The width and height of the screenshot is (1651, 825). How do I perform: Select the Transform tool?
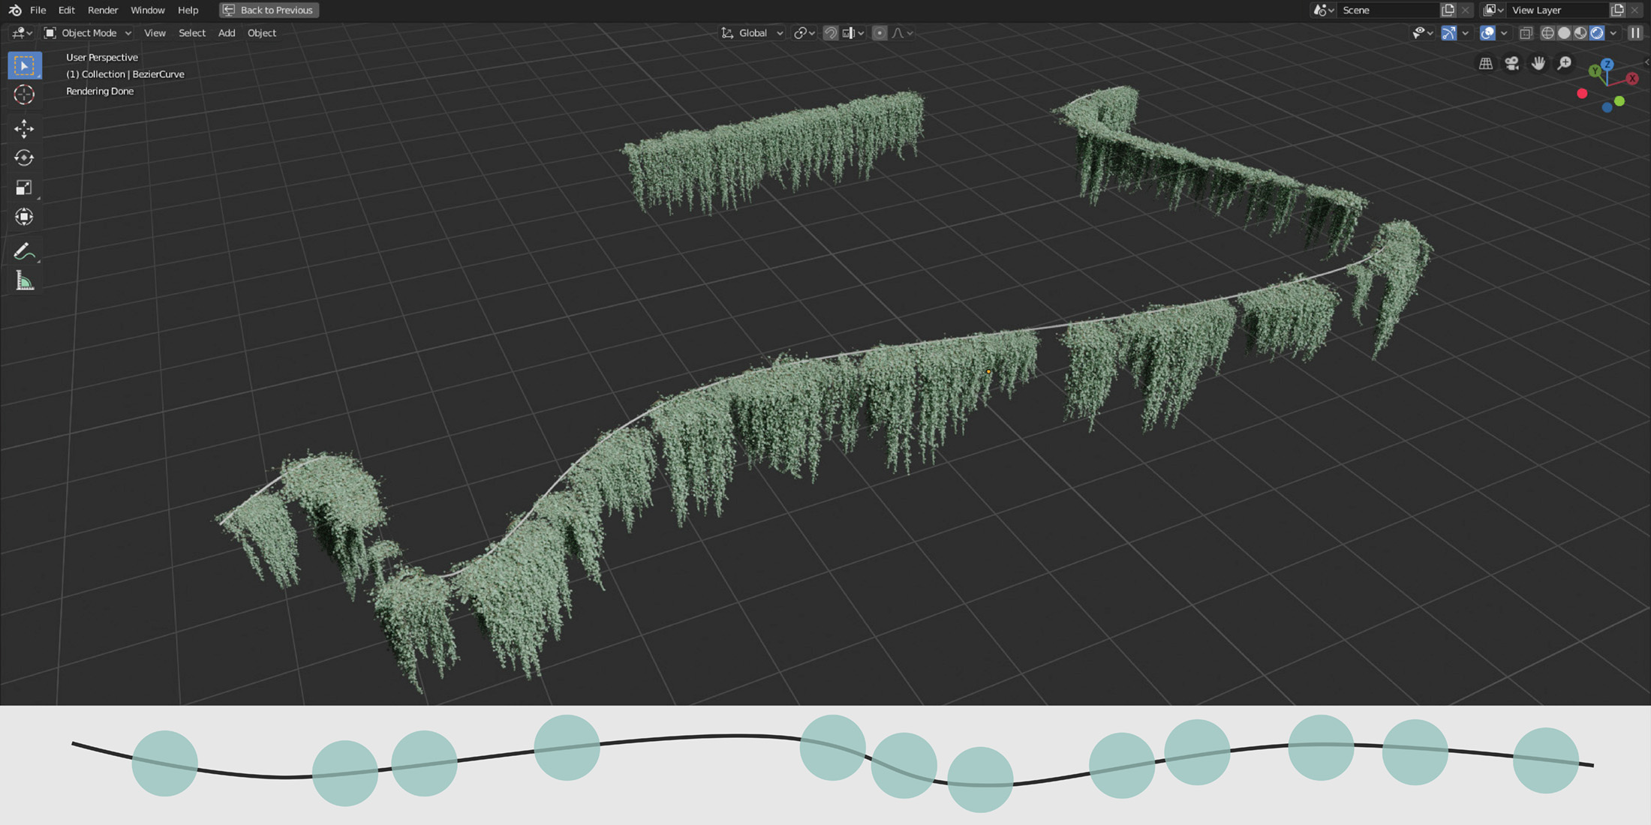pos(24,217)
